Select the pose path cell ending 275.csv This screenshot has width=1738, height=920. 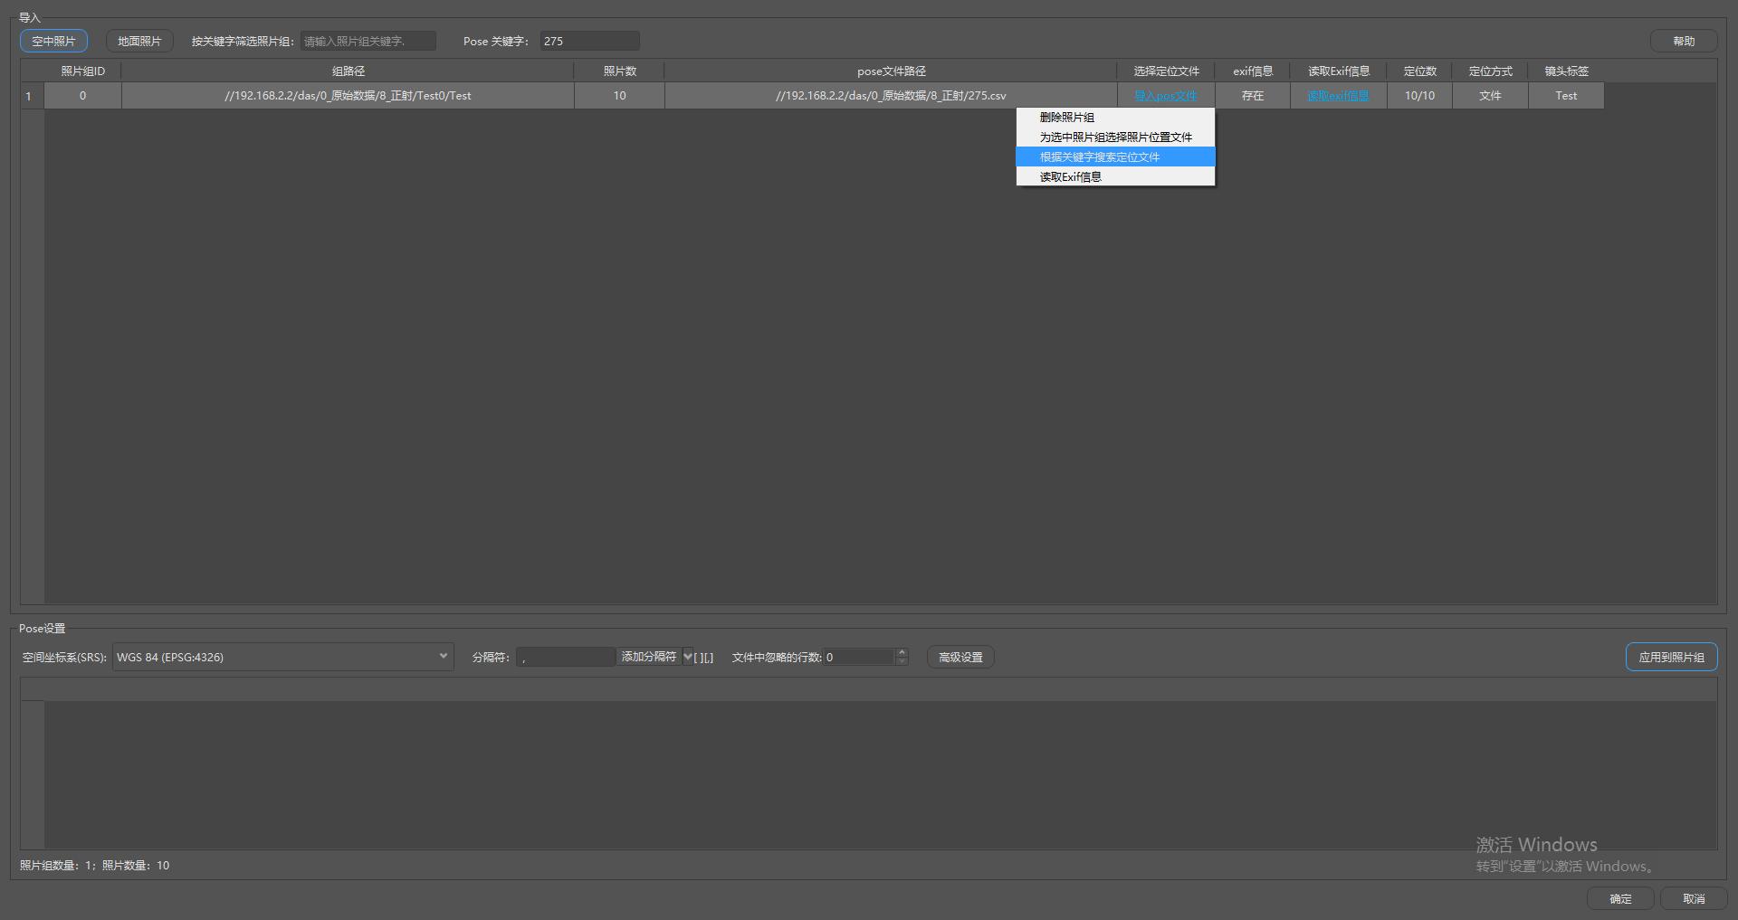pos(892,96)
